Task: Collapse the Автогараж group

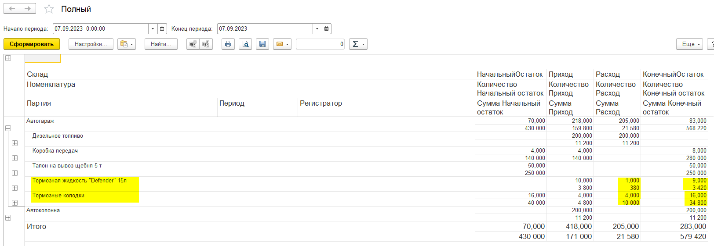Action: pos(8,128)
